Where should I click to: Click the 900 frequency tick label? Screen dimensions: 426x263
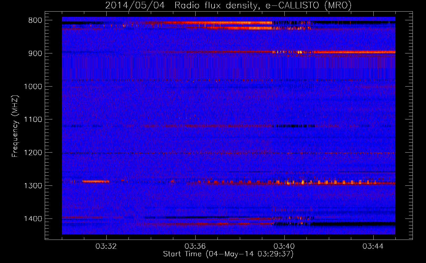pyautogui.click(x=35, y=53)
